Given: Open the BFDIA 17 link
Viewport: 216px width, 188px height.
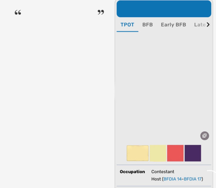Looking at the screenshot, I should click(x=192, y=179).
